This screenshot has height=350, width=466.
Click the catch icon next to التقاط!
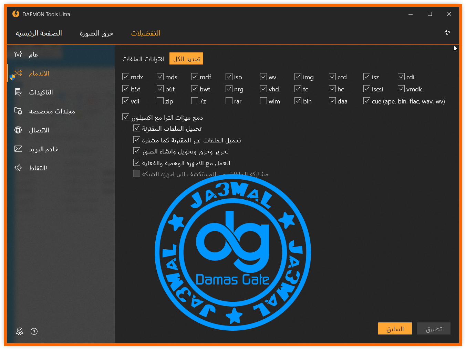pyautogui.click(x=18, y=168)
